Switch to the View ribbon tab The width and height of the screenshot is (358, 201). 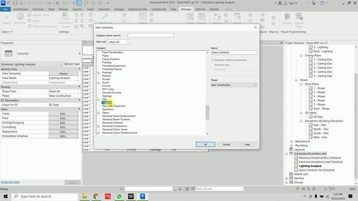(x=173, y=9)
